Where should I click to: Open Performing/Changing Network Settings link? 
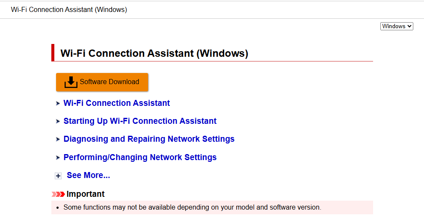pyautogui.click(x=140, y=158)
